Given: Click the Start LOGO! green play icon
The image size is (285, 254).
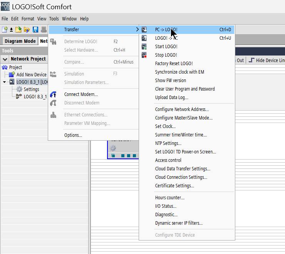Looking at the screenshot, I should [144, 47].
